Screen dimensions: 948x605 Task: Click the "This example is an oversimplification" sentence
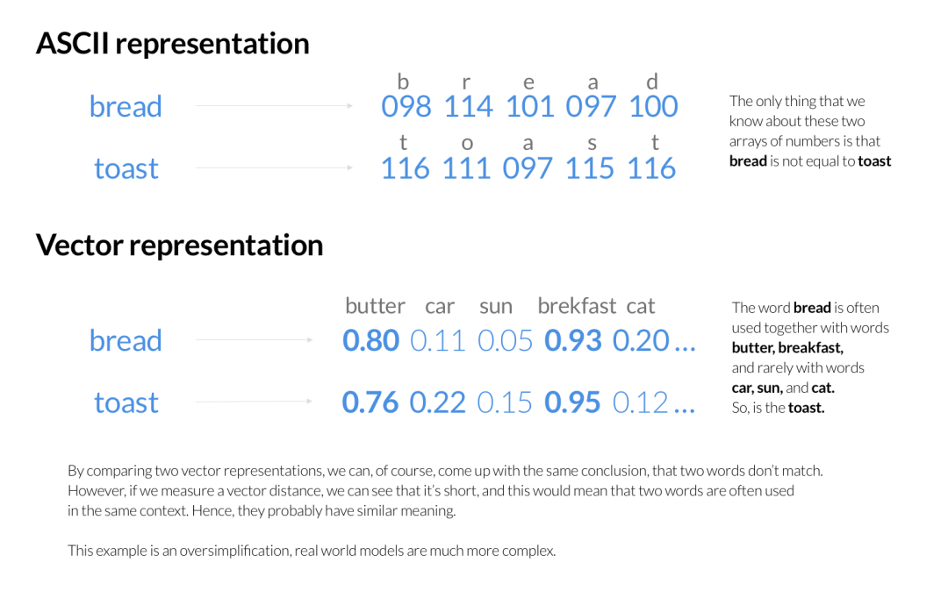click(312, 551)
